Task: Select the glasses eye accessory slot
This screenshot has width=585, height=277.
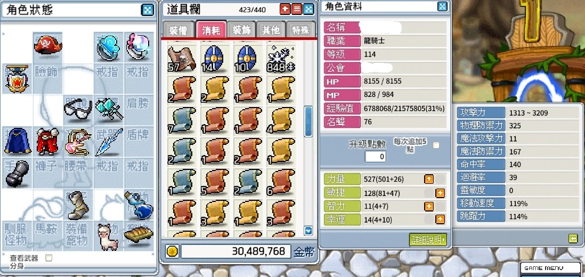Action: click(78, 109)
